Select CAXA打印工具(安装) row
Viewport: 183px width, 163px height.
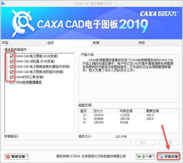pos(30,77)
